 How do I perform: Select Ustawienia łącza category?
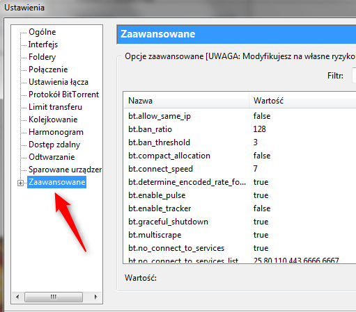tap(59, 82)
